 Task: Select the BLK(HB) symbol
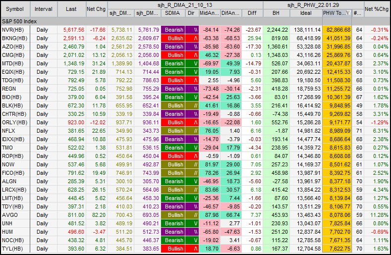coord(12,105)
